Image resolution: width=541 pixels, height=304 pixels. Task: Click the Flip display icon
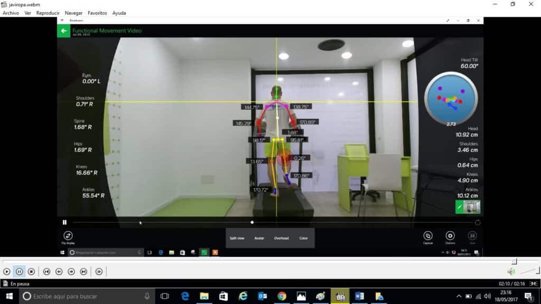(x=68, y=235)
